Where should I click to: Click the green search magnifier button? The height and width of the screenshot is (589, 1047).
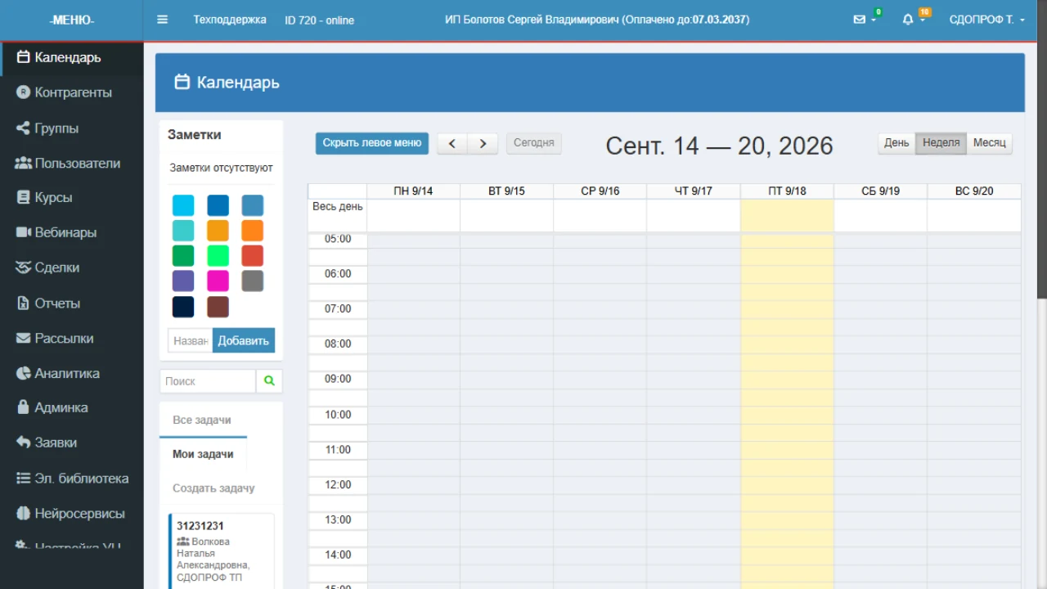click(269, 381)
